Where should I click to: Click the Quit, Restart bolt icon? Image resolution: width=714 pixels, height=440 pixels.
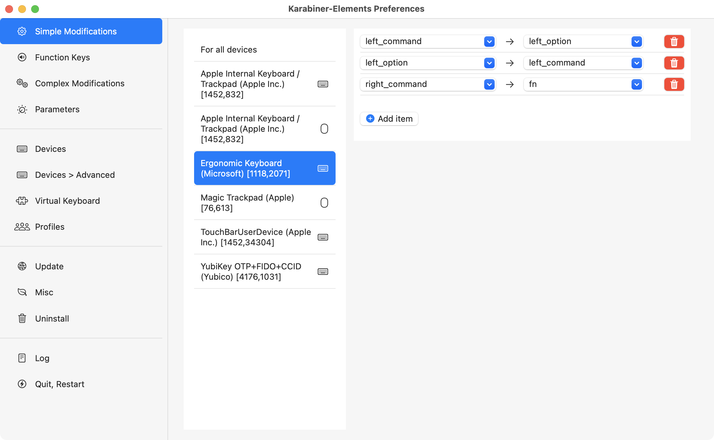[x=22, y=384]
